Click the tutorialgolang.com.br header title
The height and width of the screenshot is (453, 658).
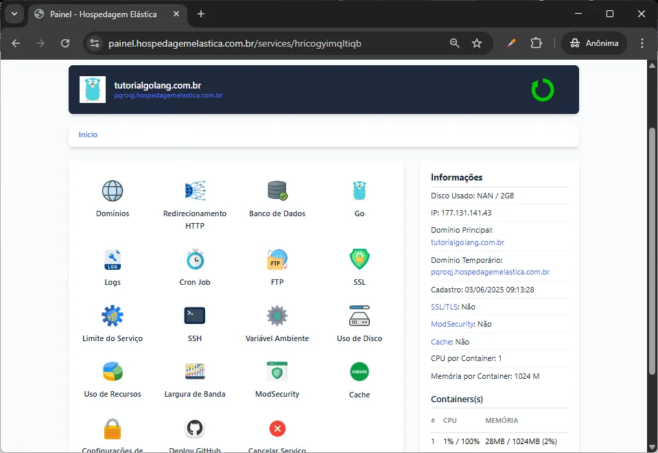pyautogui.click(x=157, y=85)
